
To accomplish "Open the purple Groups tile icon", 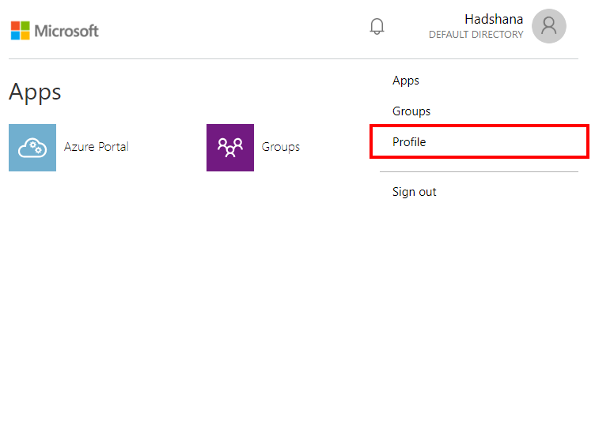I will (x=230, y=147).
